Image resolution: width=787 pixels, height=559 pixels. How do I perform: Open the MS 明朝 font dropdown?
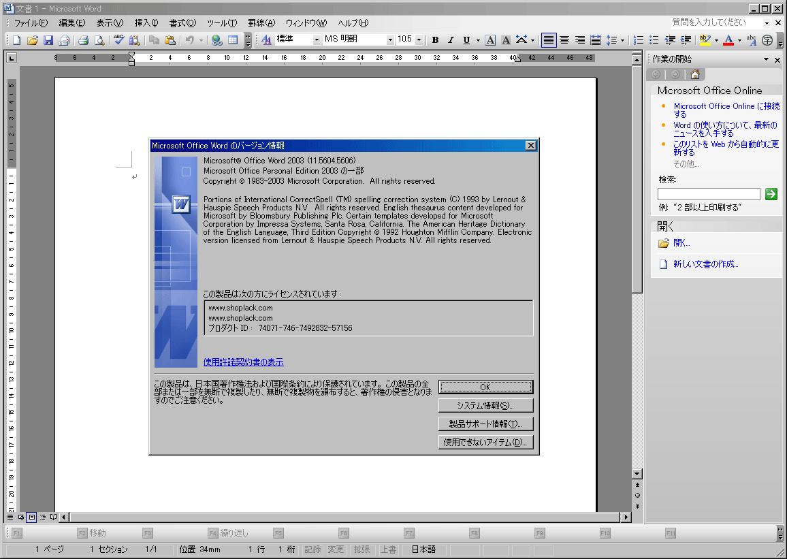[390, 40]
